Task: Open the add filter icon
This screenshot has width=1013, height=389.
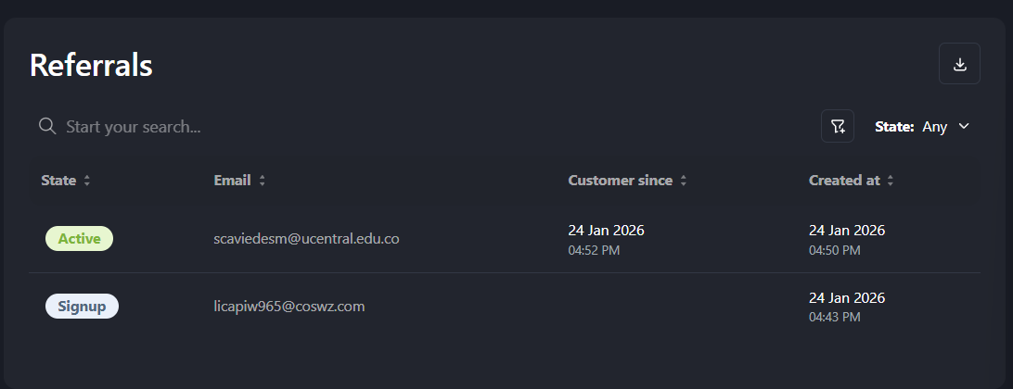Action: (838, 126)
